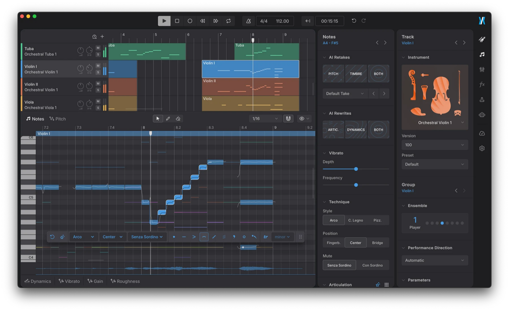This screenshot has height=311, width=509.
Task: Select Con Sordino mute option
Action: (x=373, y=265)
